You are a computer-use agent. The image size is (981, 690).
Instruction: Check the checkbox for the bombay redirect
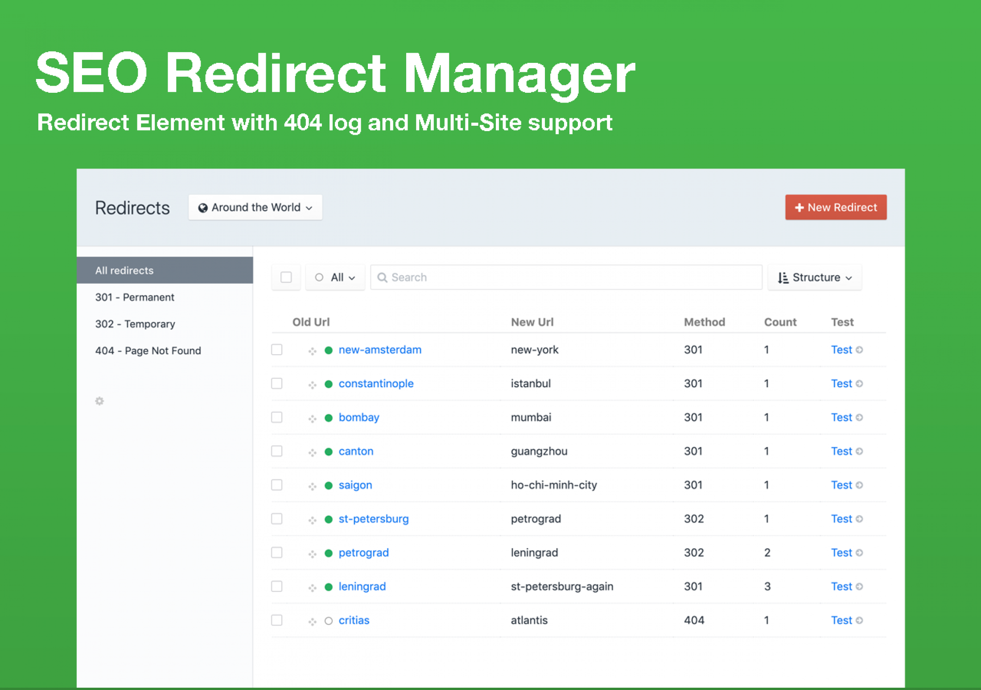[x=276, y=417]
